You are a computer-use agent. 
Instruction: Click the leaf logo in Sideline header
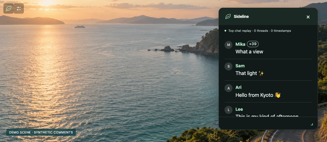[228, 16]
